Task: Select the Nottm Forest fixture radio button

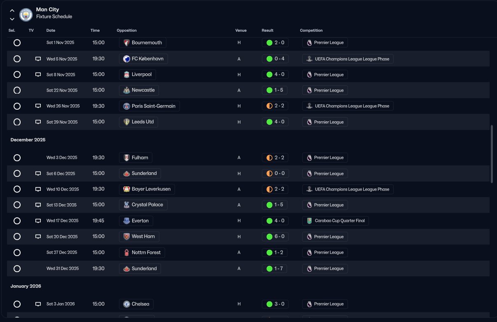Action: (17, 252)
